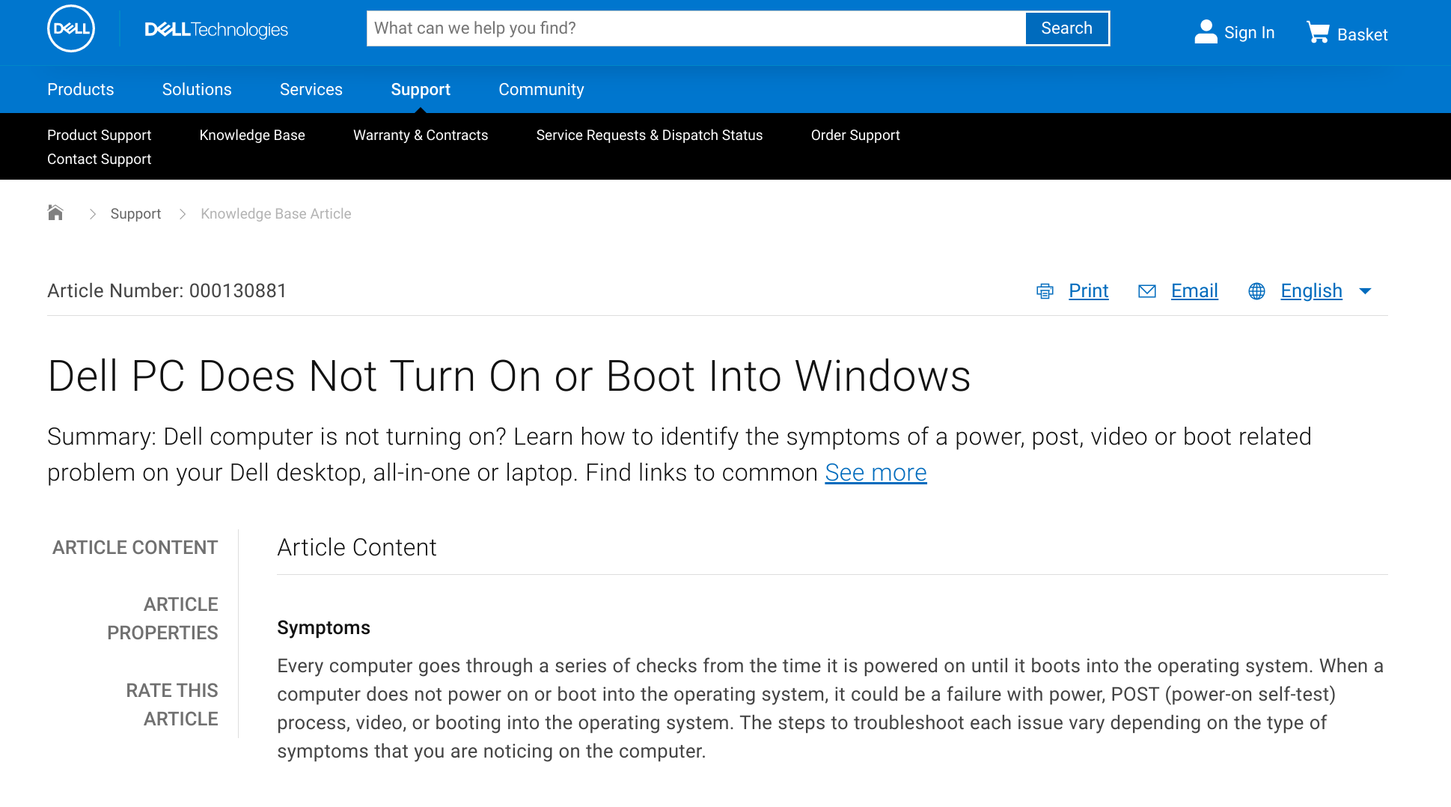
Task: Open Knowledge Base submenu link
Action: click(x=252, y=135)
